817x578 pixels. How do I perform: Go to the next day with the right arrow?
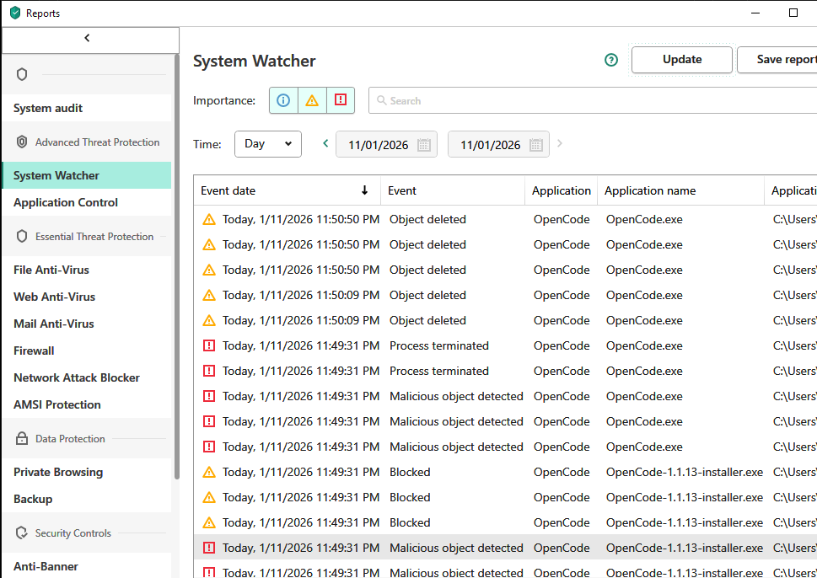pyautogui.click(x=560, y=143)
